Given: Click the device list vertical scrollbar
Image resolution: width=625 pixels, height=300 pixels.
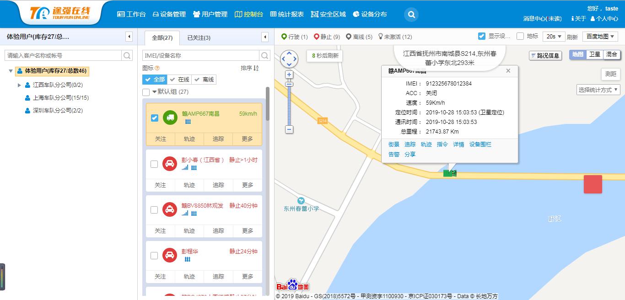Looking at the screenshot, I should tap(268, 104).
